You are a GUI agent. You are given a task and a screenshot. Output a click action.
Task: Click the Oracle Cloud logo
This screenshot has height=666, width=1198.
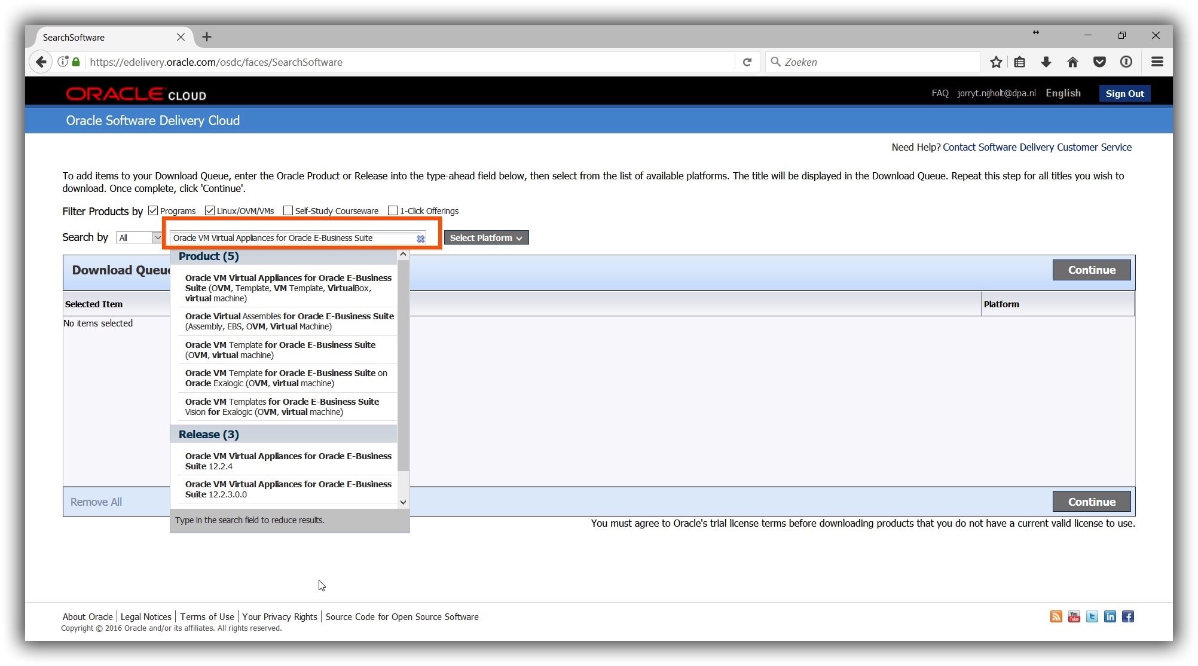coord(136,94)
